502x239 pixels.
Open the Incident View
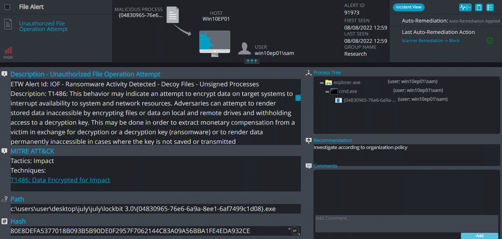click(408, 7)
